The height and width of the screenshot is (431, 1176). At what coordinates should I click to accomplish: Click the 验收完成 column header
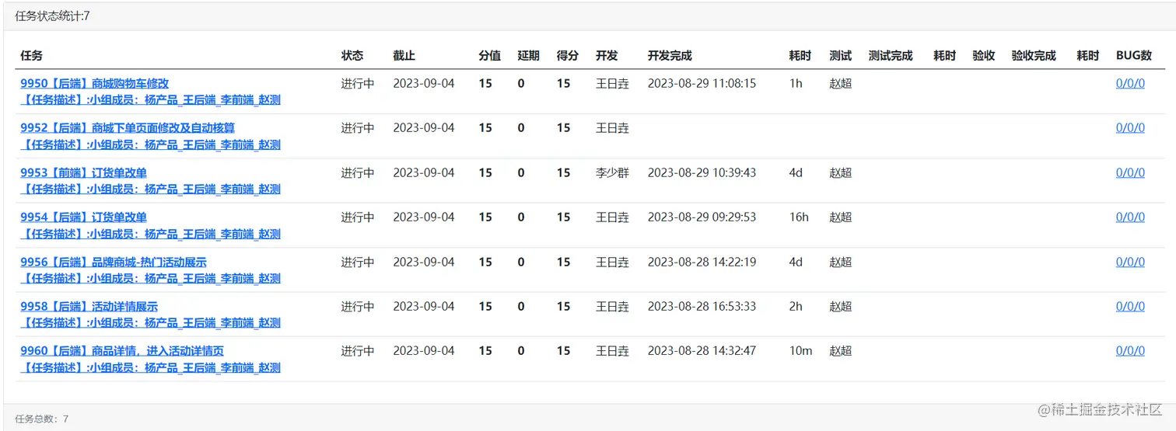coord(1034,55)
